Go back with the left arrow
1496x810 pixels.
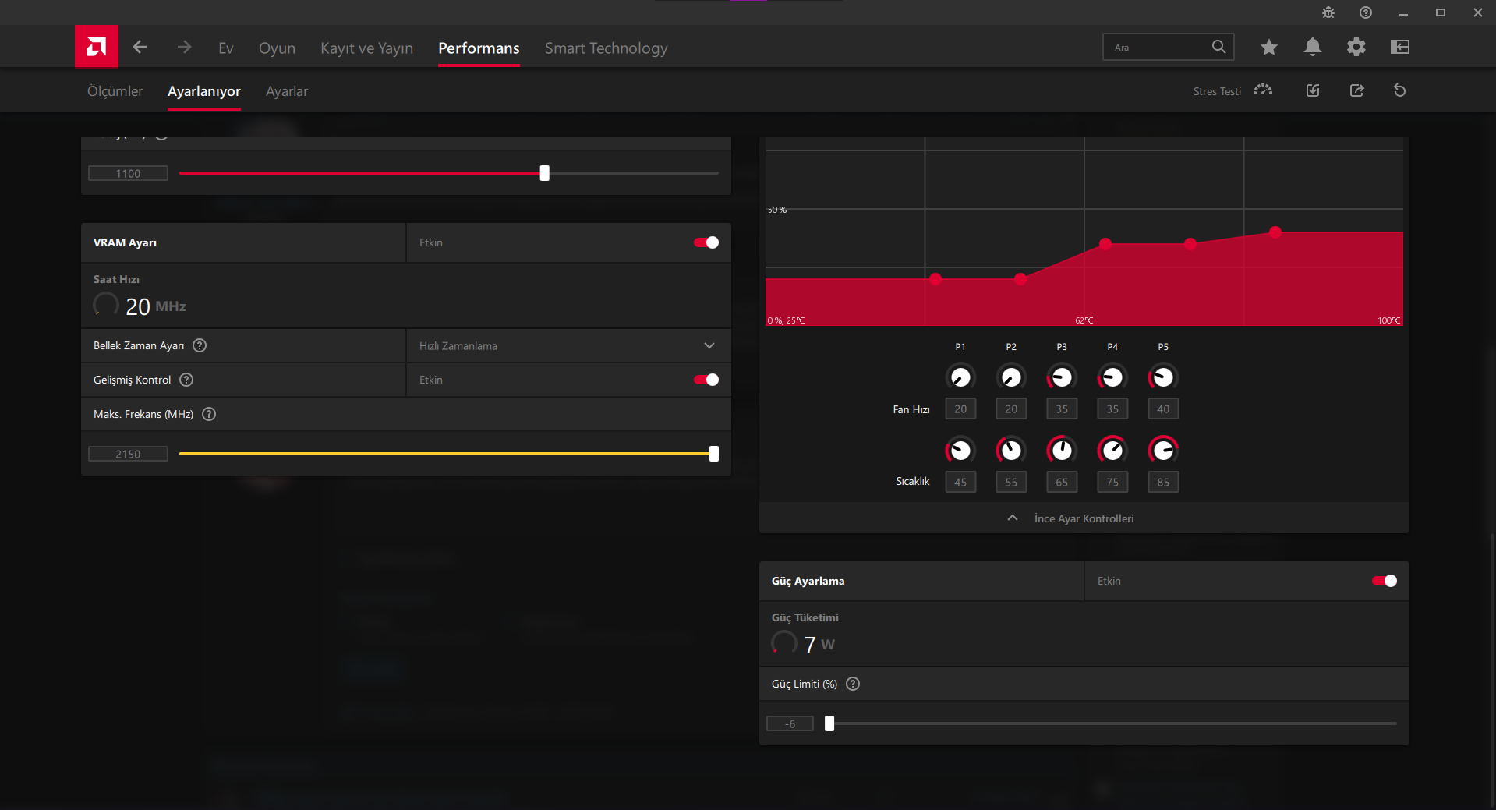tap(140, 47)
